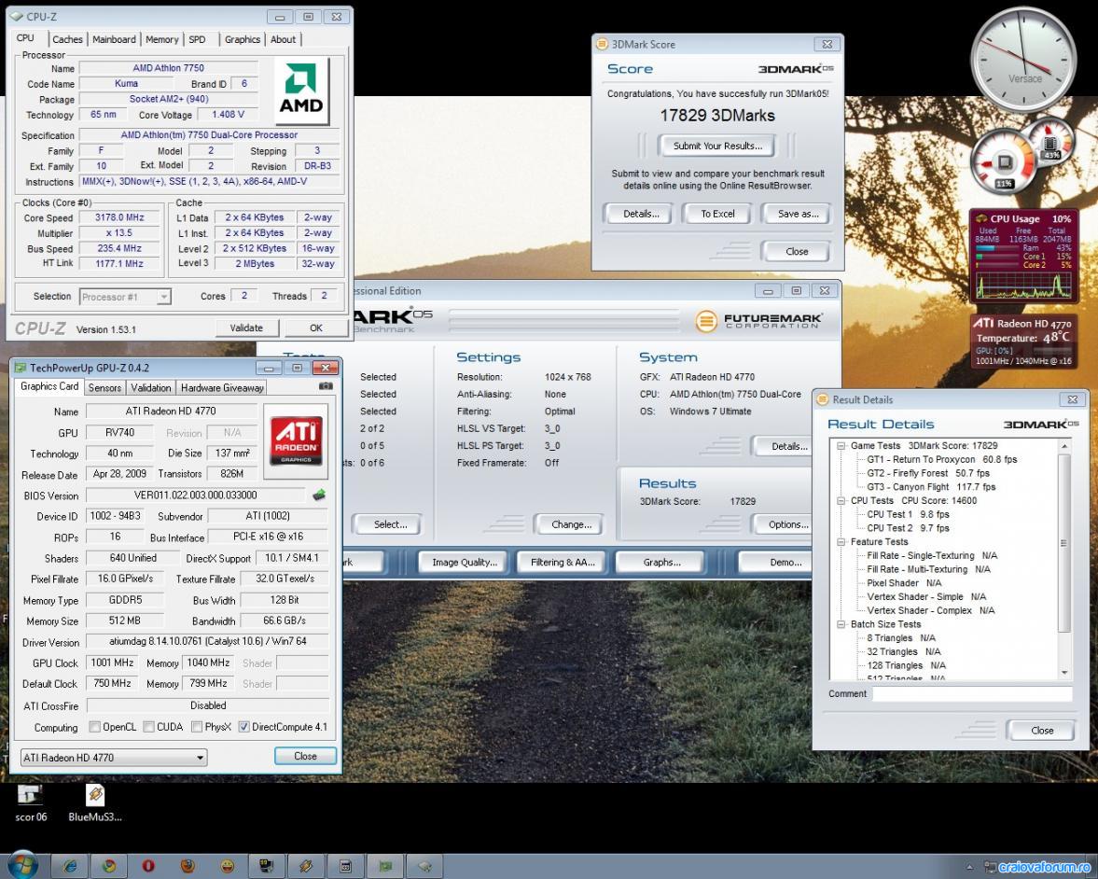Click the CPU meter gauge gadget
1098x879 pixels.
[1005, 162]
